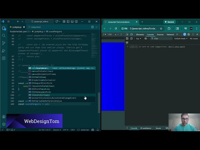Image resolution: width=200 pixels, height=150 pixels.
Task: Open Default levels dropdown
Action: tap(181, 38)
